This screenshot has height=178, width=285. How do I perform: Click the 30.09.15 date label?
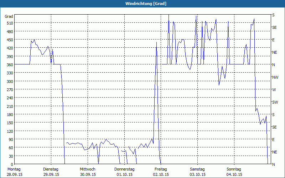coord(88,174)
